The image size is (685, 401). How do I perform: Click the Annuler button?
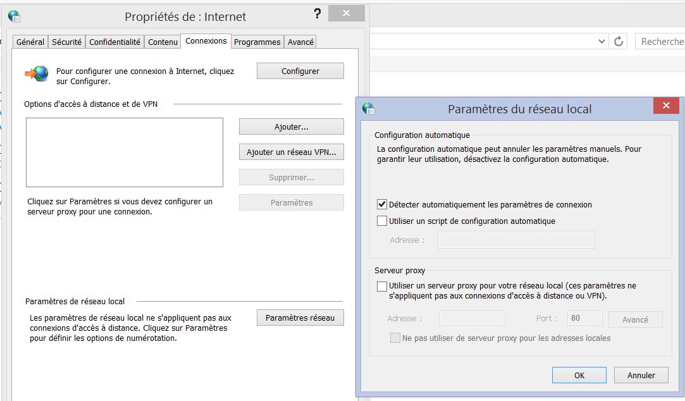pyautogui.click(x=641, y=375)
